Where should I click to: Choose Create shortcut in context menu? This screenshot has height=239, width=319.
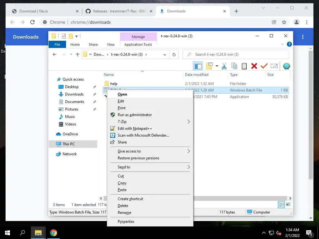pyautogui.click(x=150, y=199)
